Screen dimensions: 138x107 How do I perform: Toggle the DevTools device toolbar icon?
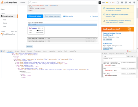[x=4, y=51]
